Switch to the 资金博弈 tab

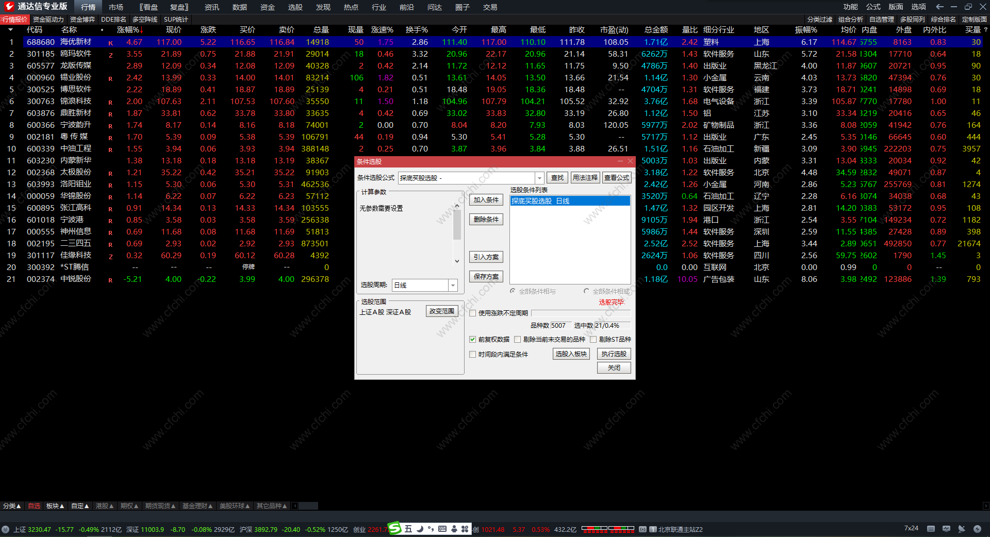tap(82, 20)
